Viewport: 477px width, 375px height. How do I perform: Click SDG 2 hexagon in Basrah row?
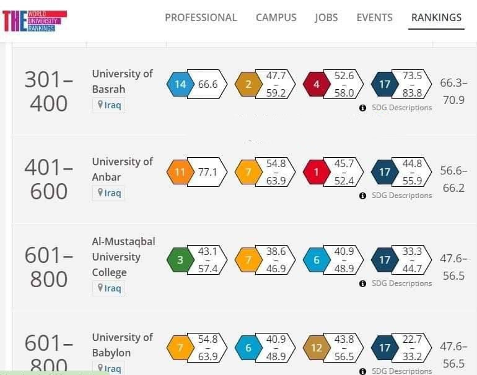[248, 85]
